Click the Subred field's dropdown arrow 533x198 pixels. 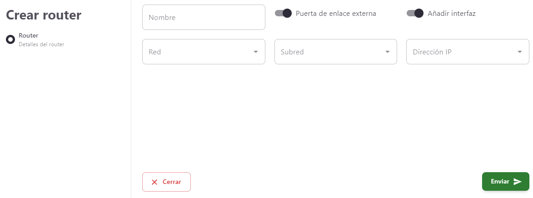(x=388, y=52)
